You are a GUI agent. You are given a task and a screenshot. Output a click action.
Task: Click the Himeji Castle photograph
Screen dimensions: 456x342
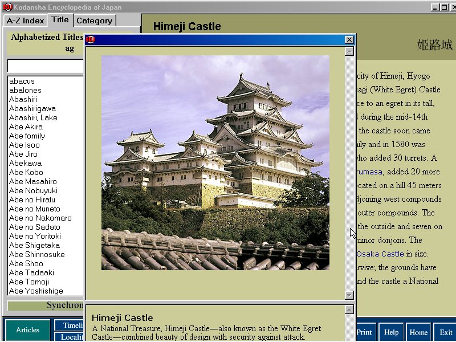[215, 162]
